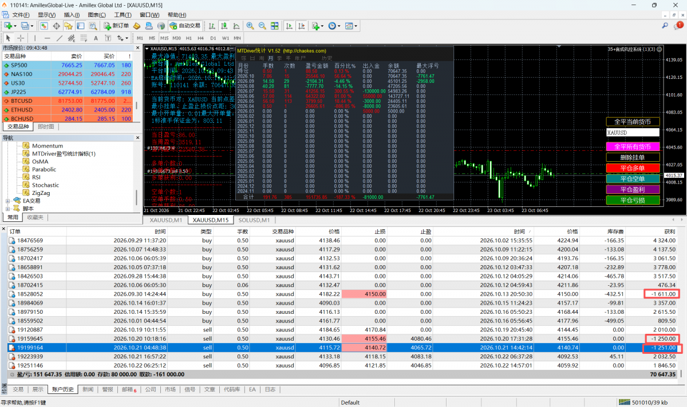Click the New Order (新订单) toolbar button

point(116,26)
